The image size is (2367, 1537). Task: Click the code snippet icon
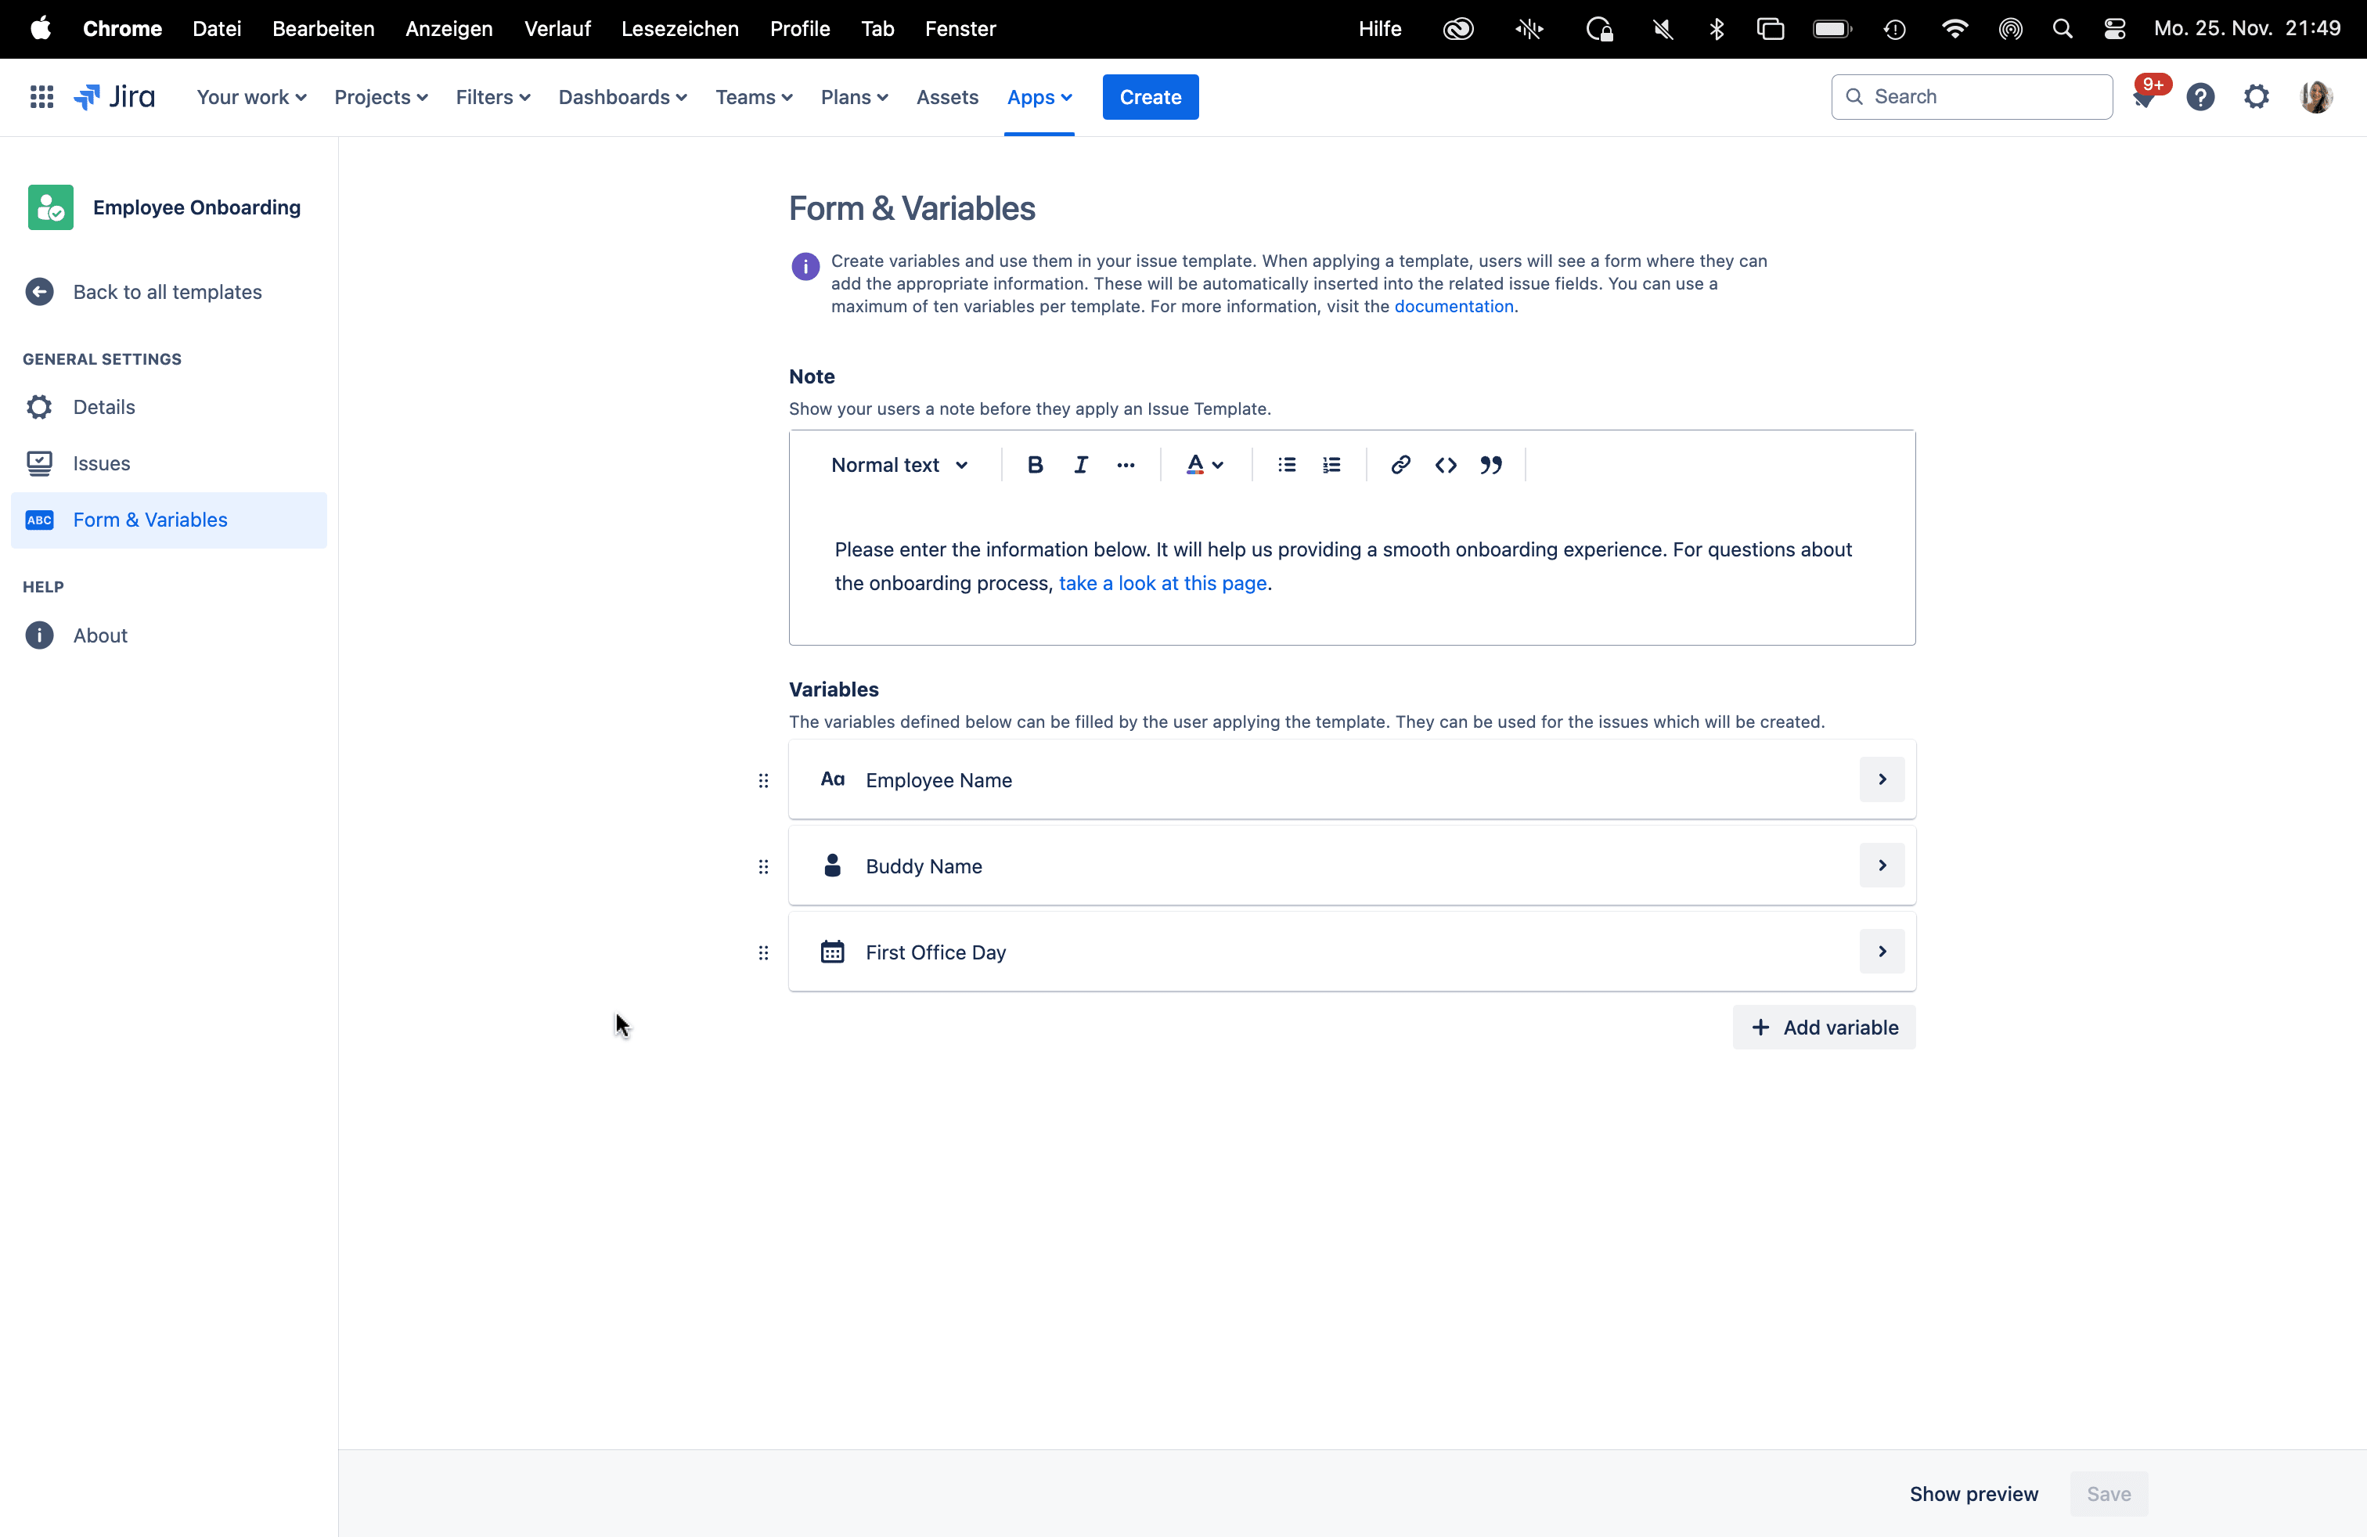tap(1445, 464)
